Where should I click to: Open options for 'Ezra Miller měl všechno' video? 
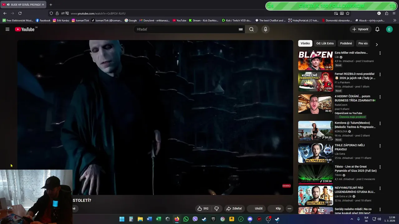tap(380, 53)
